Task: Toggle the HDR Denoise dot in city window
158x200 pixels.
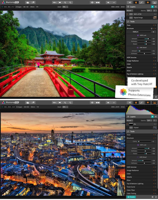Action: pos(154,167)
